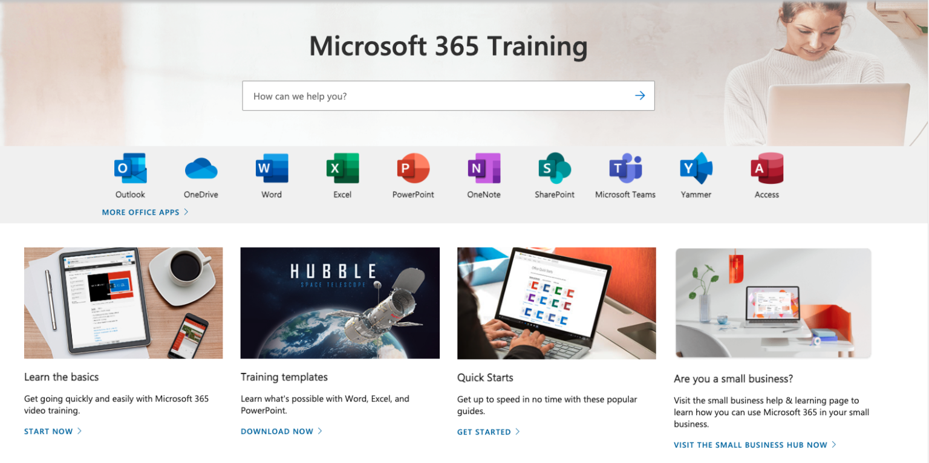Viewport: 929px width, 463px height.
Task: Select the PowerPoint icon
Action: pos(412,167)
